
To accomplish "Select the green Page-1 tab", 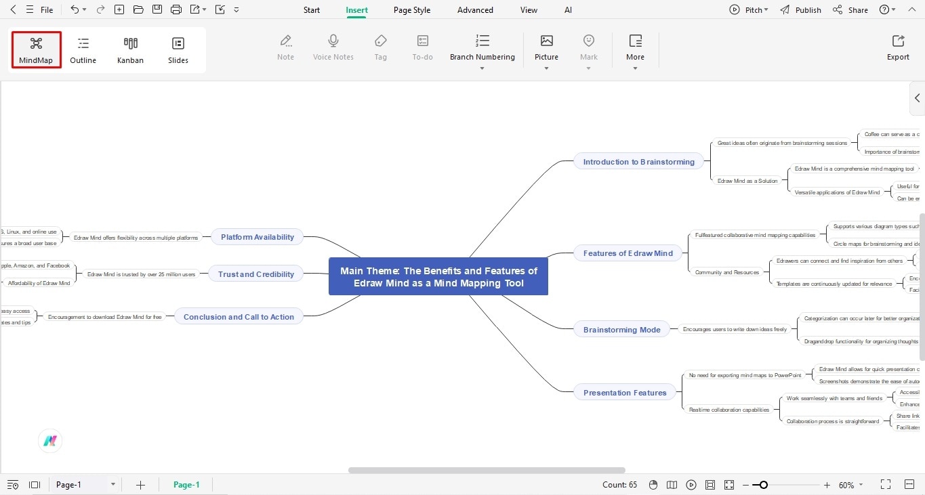I will pyautogui.click(x=186, y=485).
